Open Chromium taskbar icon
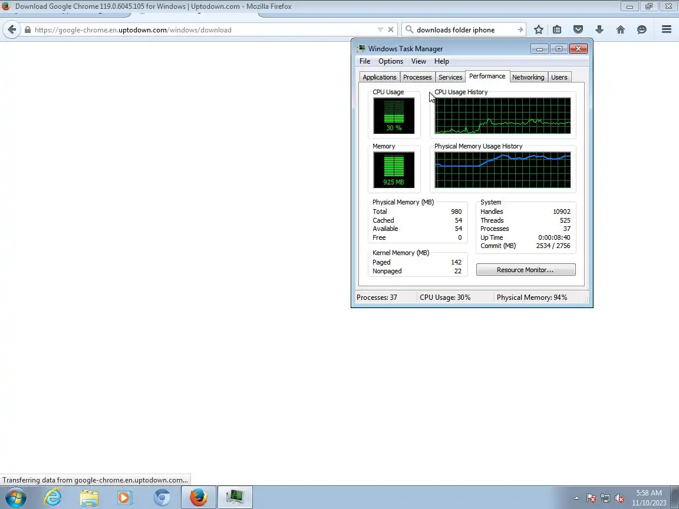This screenshot has height=509, width=679. pos(161,498)
